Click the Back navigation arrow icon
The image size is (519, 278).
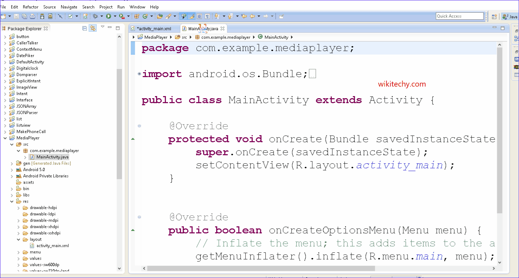(x=252, y=16)
